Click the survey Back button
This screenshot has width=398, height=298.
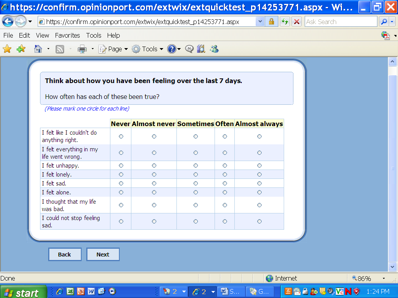[x=65, y=255]
